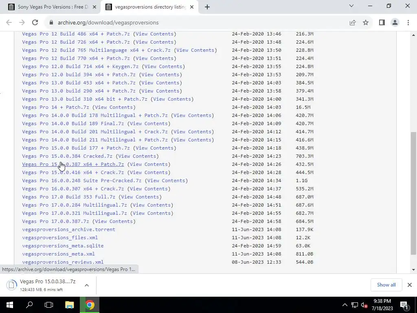View Contents of Vegas Pro 12 Build 726
This screenshot has height=313, width=417.
coord(154,42)
